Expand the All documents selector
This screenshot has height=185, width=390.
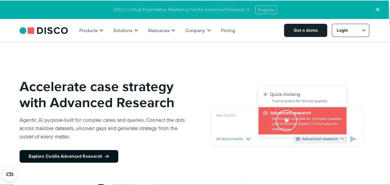click(233, 139)
